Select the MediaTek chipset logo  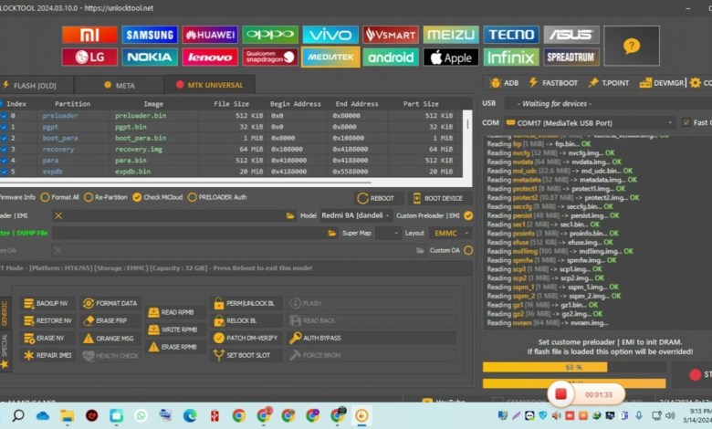[330, 57]
